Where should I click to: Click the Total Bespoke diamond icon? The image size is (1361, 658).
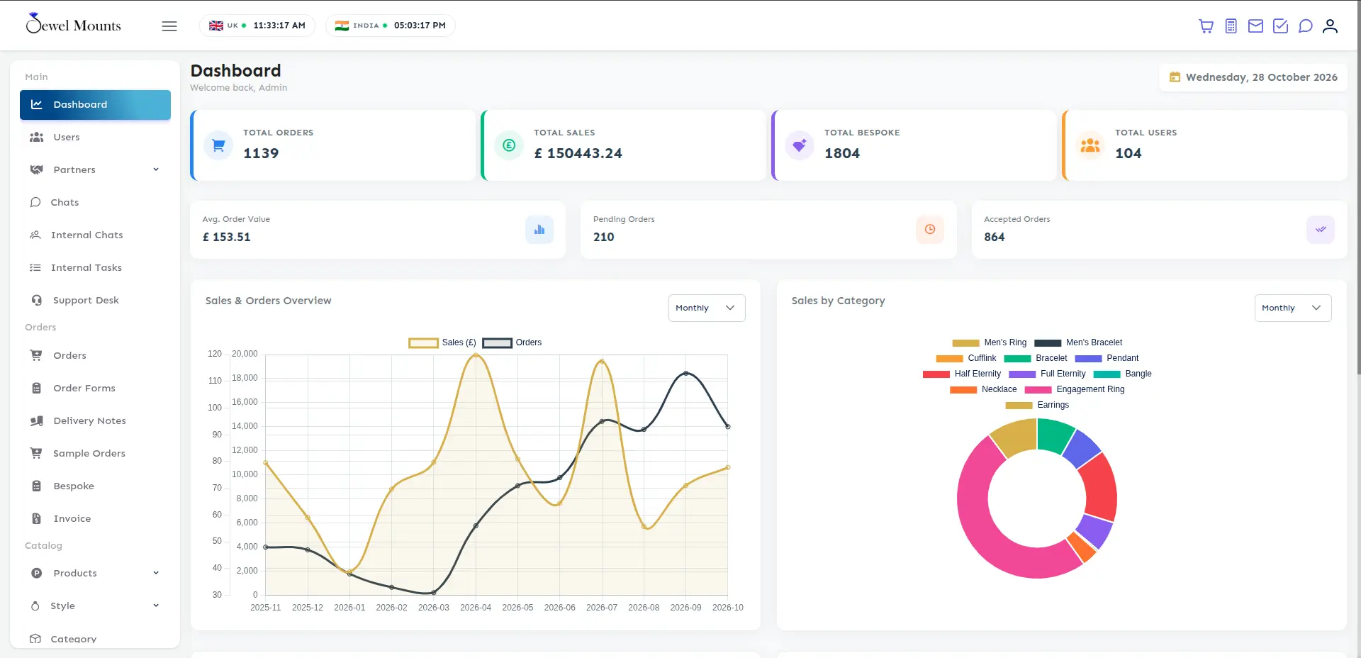(x=800, y=145)
